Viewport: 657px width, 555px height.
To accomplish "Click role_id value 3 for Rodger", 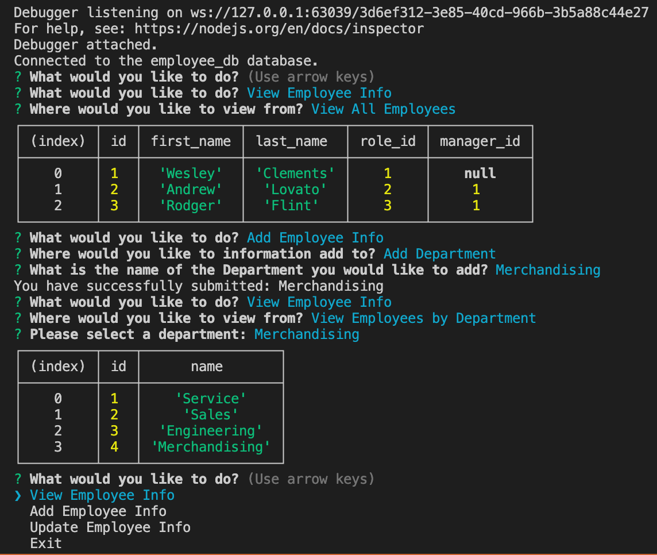I will point(388,206).
